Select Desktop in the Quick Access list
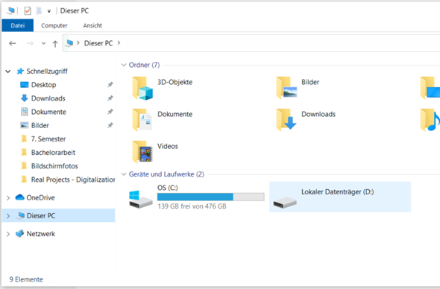 click(43, 85)
